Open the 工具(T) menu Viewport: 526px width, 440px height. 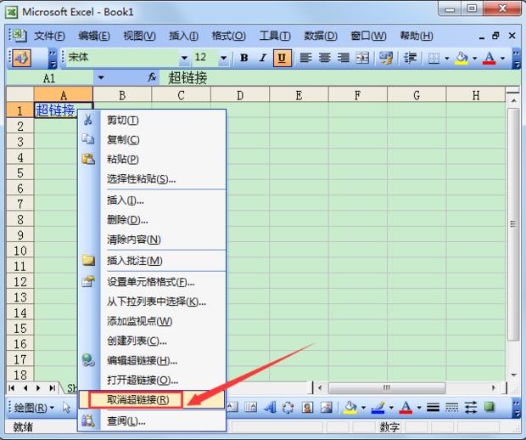click(274, 36)
